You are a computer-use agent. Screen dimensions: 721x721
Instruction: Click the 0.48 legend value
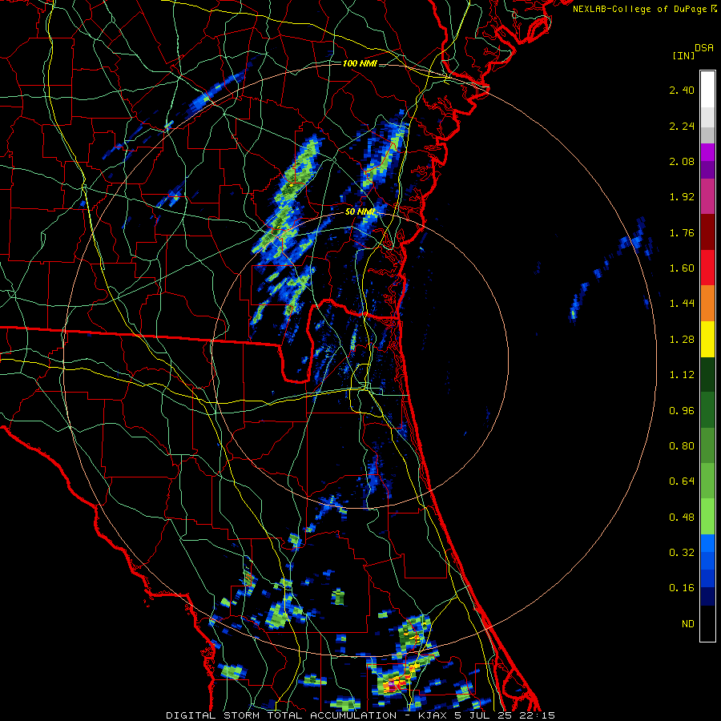click(682, 518)
